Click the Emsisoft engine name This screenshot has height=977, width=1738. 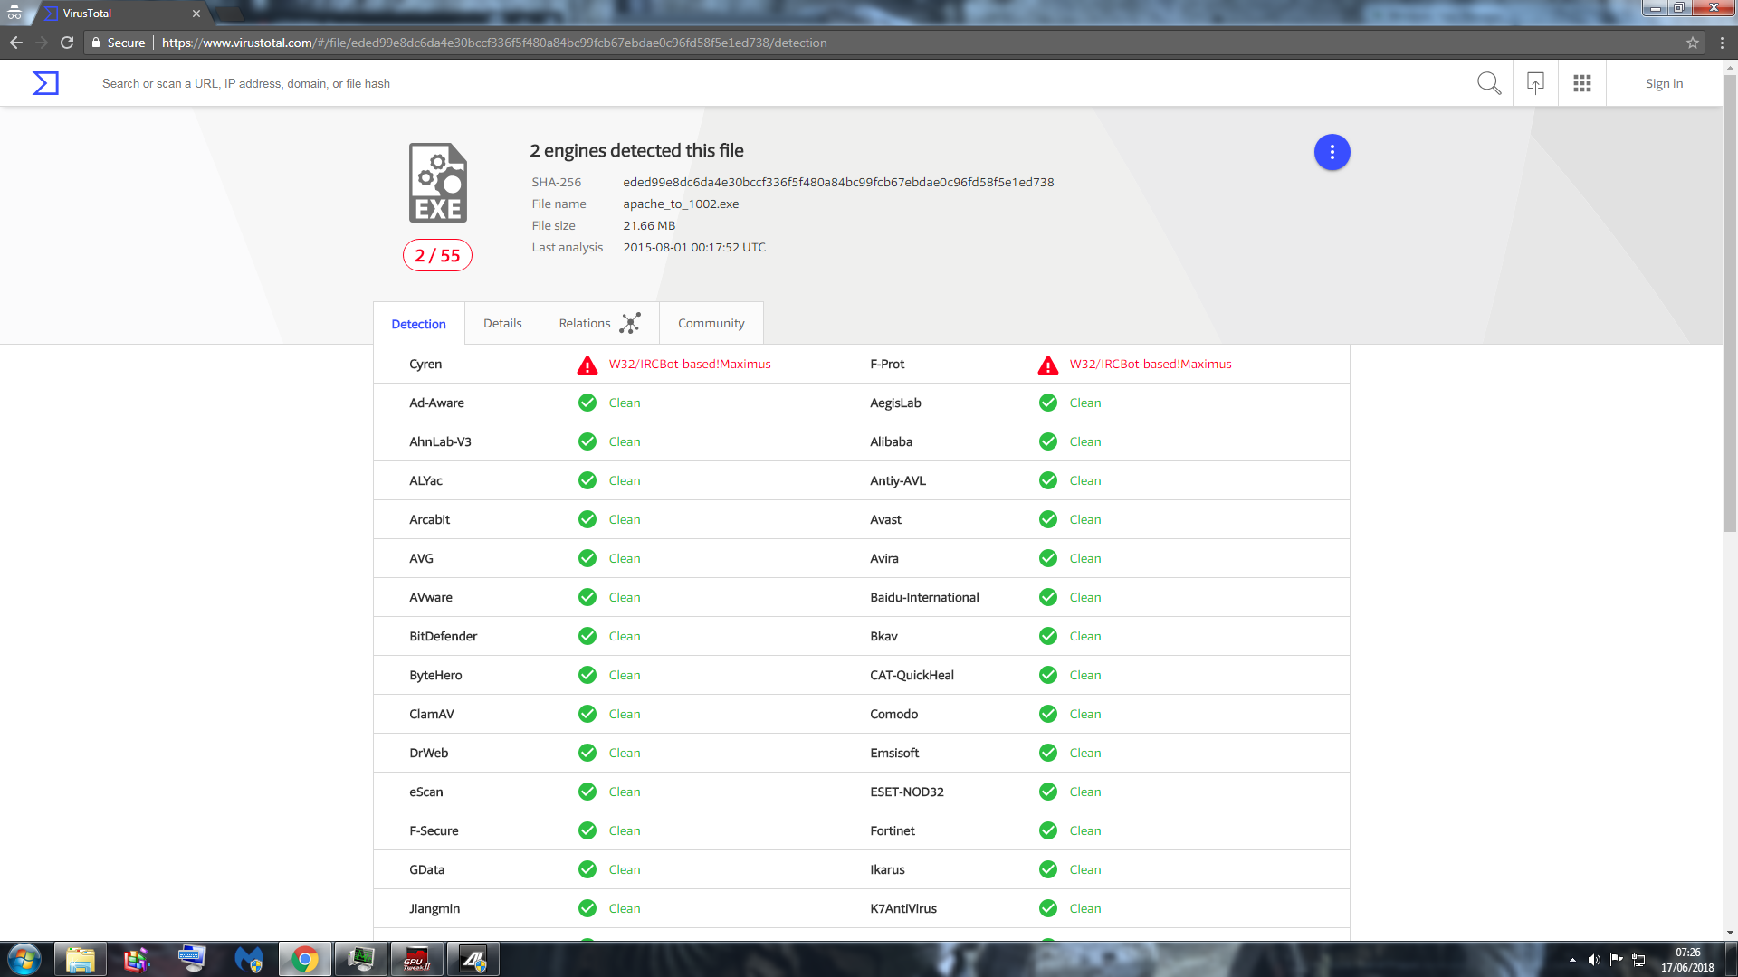click(894, 753)
